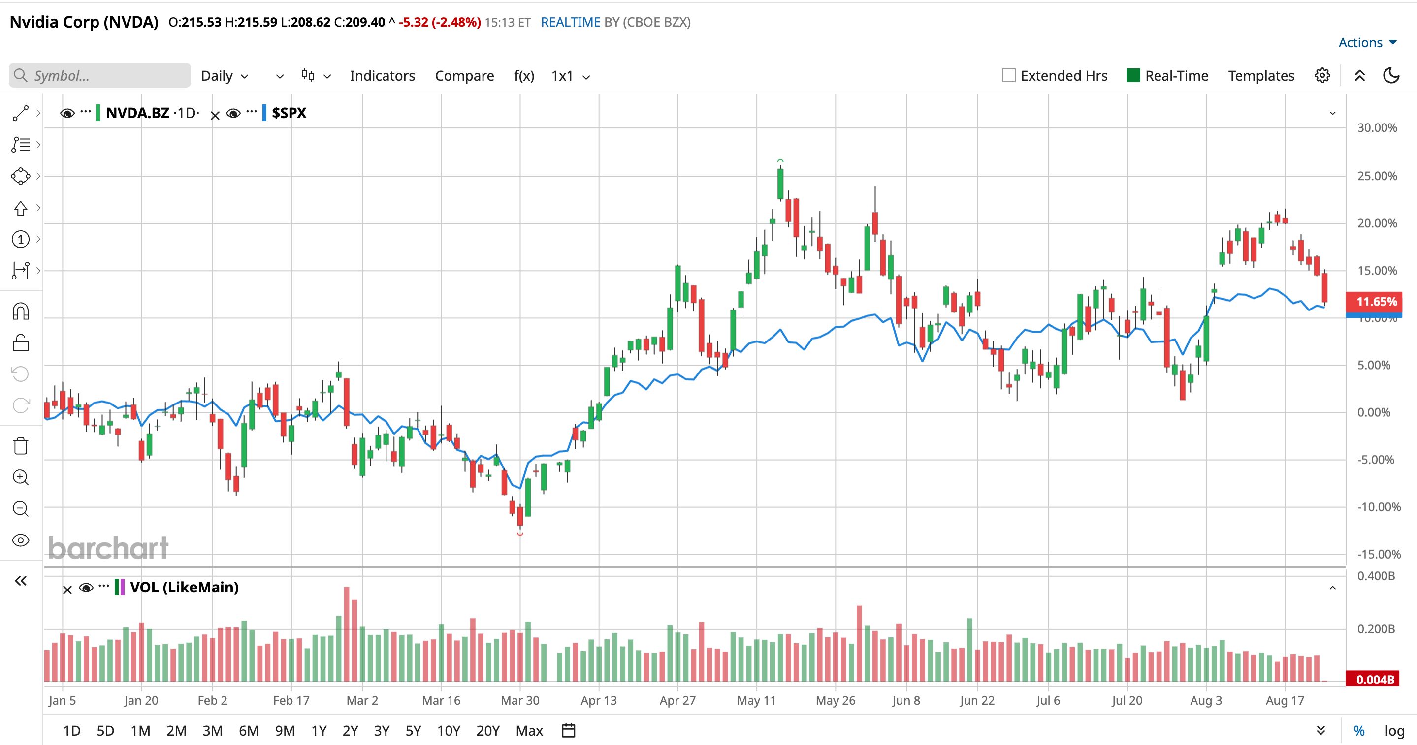Screen dimensions: 1417x745
Task: Zoom in on the chart
Action: point(20,477)
